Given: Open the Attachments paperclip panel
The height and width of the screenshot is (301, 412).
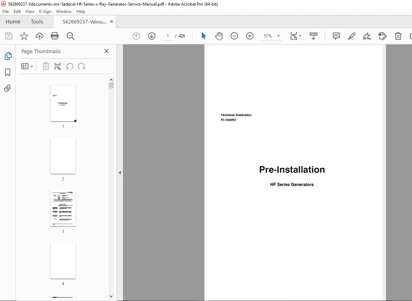Looking at the screenshot, I should 8,88.
